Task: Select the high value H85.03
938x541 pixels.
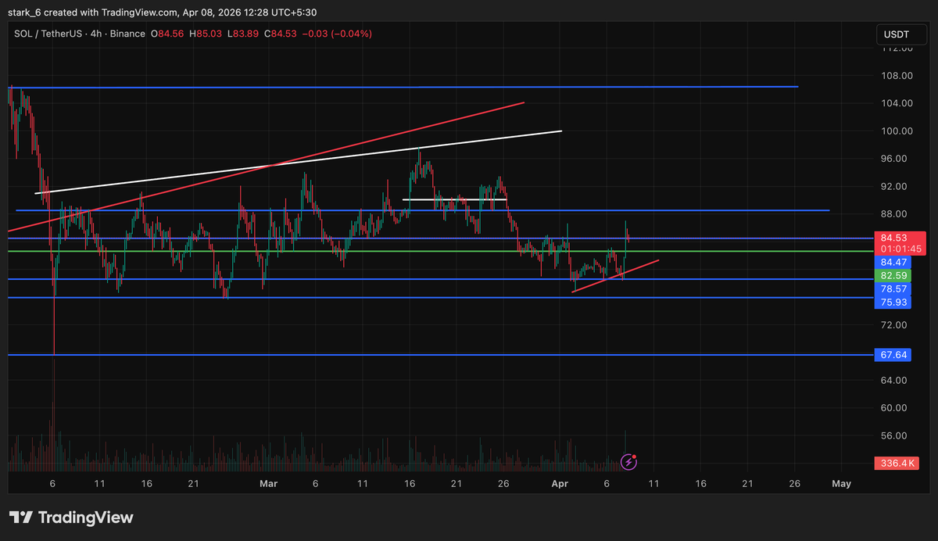Action: click(x=206, y=34)
